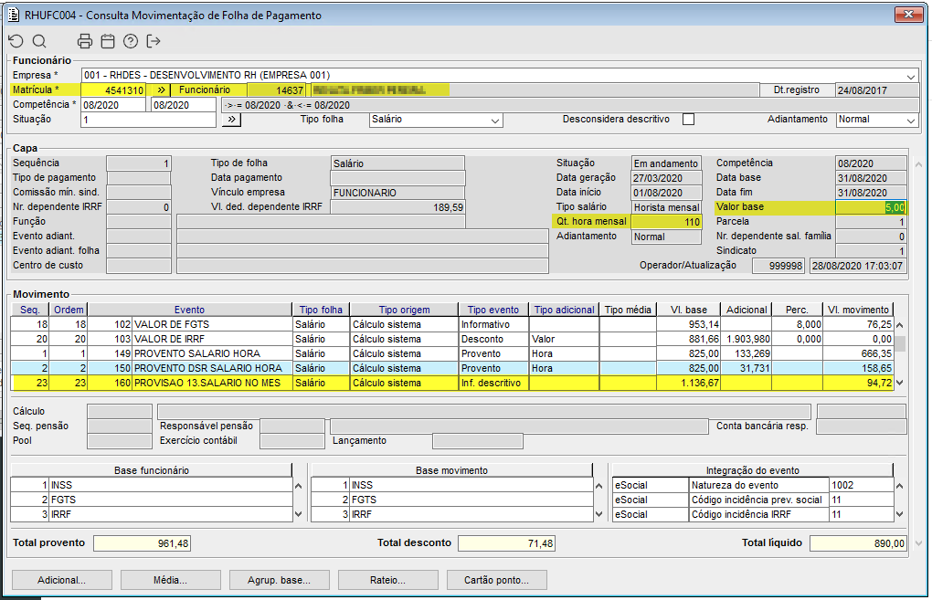Click the lookup arrows beside Matrícula
Screen dimensions: 932x600
159,90
